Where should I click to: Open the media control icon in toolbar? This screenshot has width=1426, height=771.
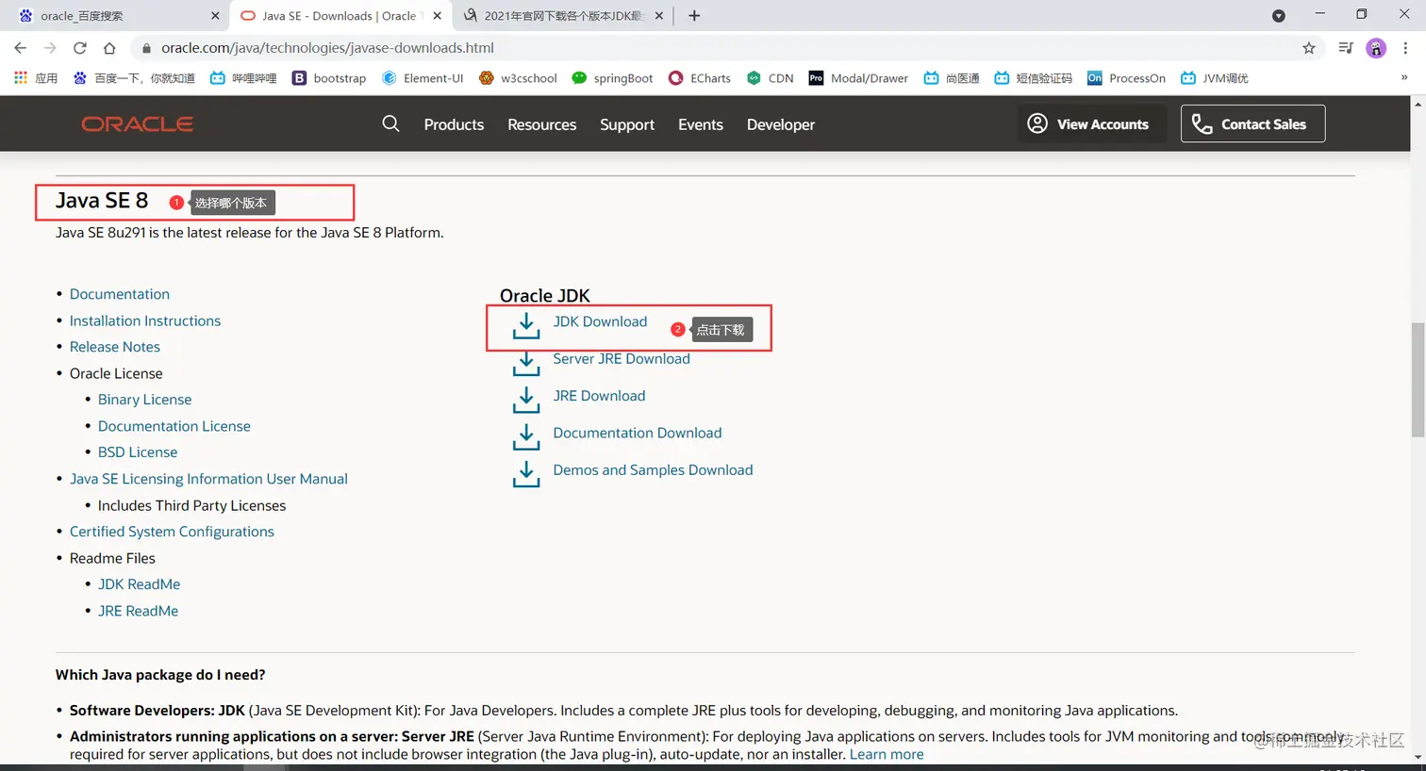pos(1346,48)
